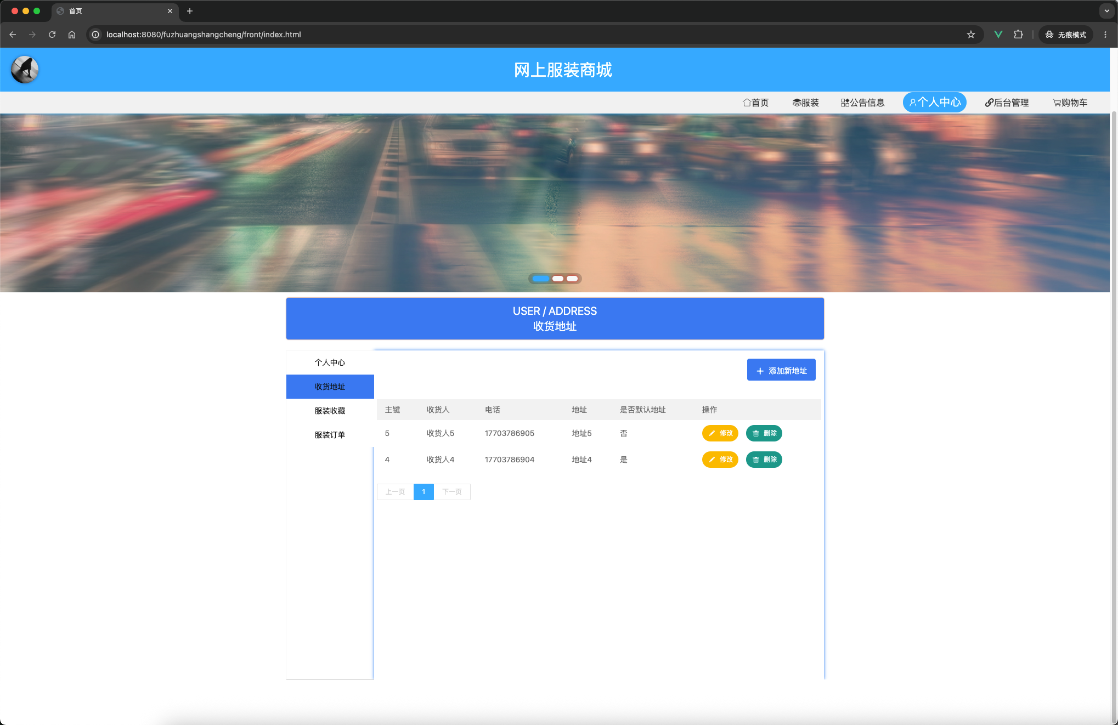Bookmark this page with star icon
1118x725 pixels.
(x=971, y=35)
